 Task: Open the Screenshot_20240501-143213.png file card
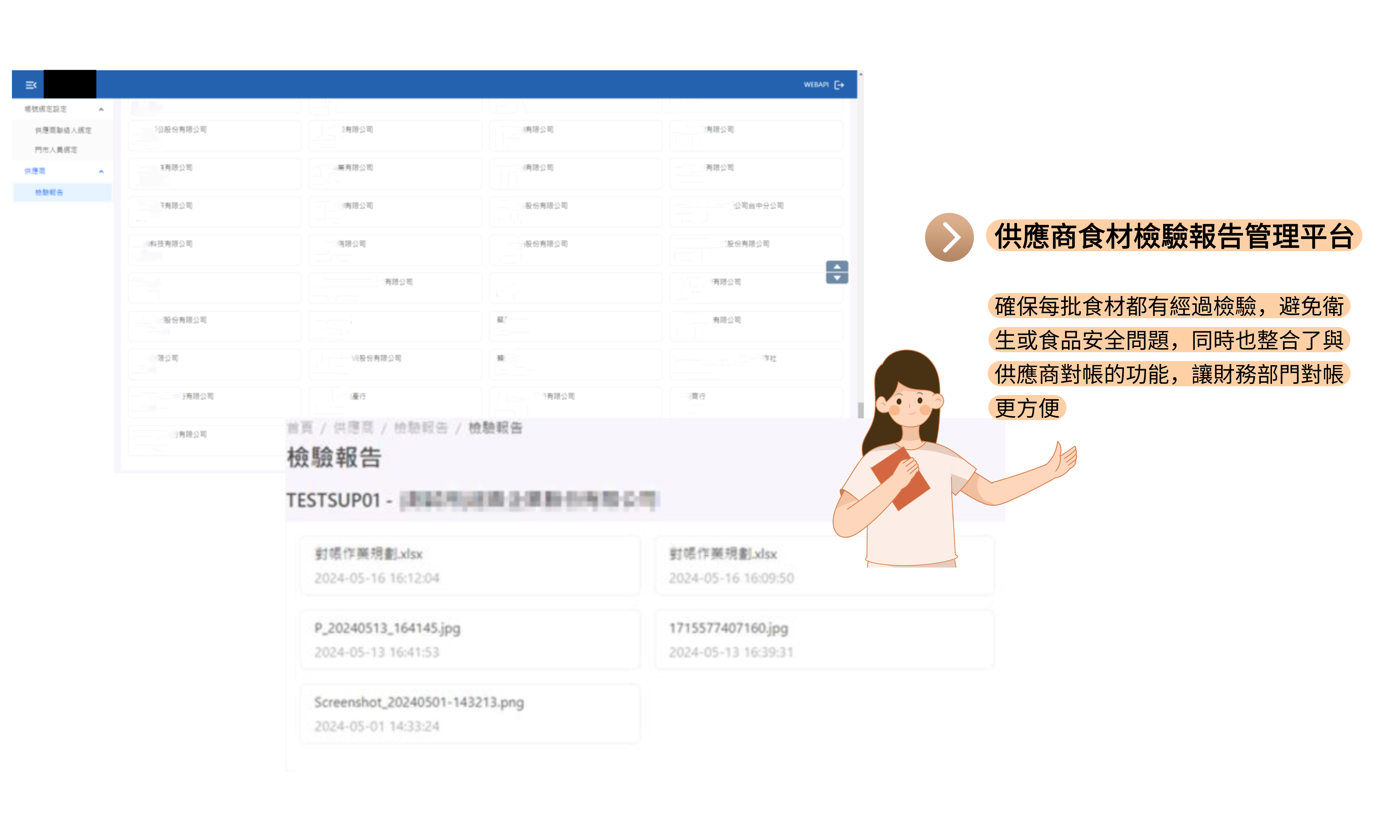[x=470, y=714]
